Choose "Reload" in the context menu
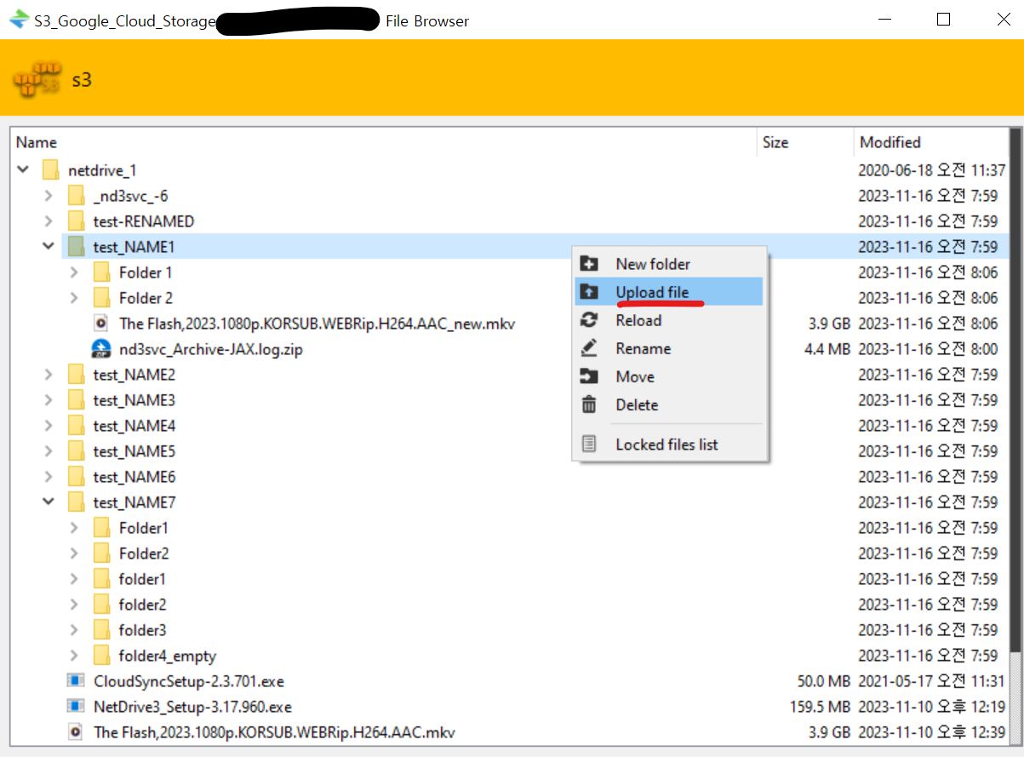The height and width of the screenshot is (757, 1024). (669, 320)
